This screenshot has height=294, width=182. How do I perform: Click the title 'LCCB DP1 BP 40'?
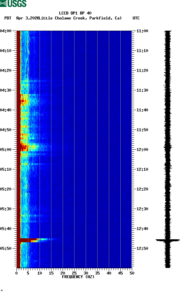pos(75,13)
